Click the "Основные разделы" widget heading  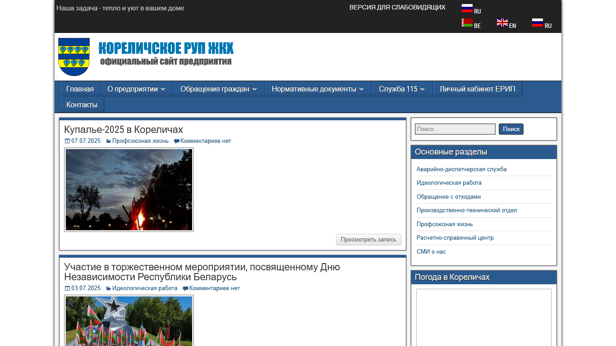[x=451, y=152]
